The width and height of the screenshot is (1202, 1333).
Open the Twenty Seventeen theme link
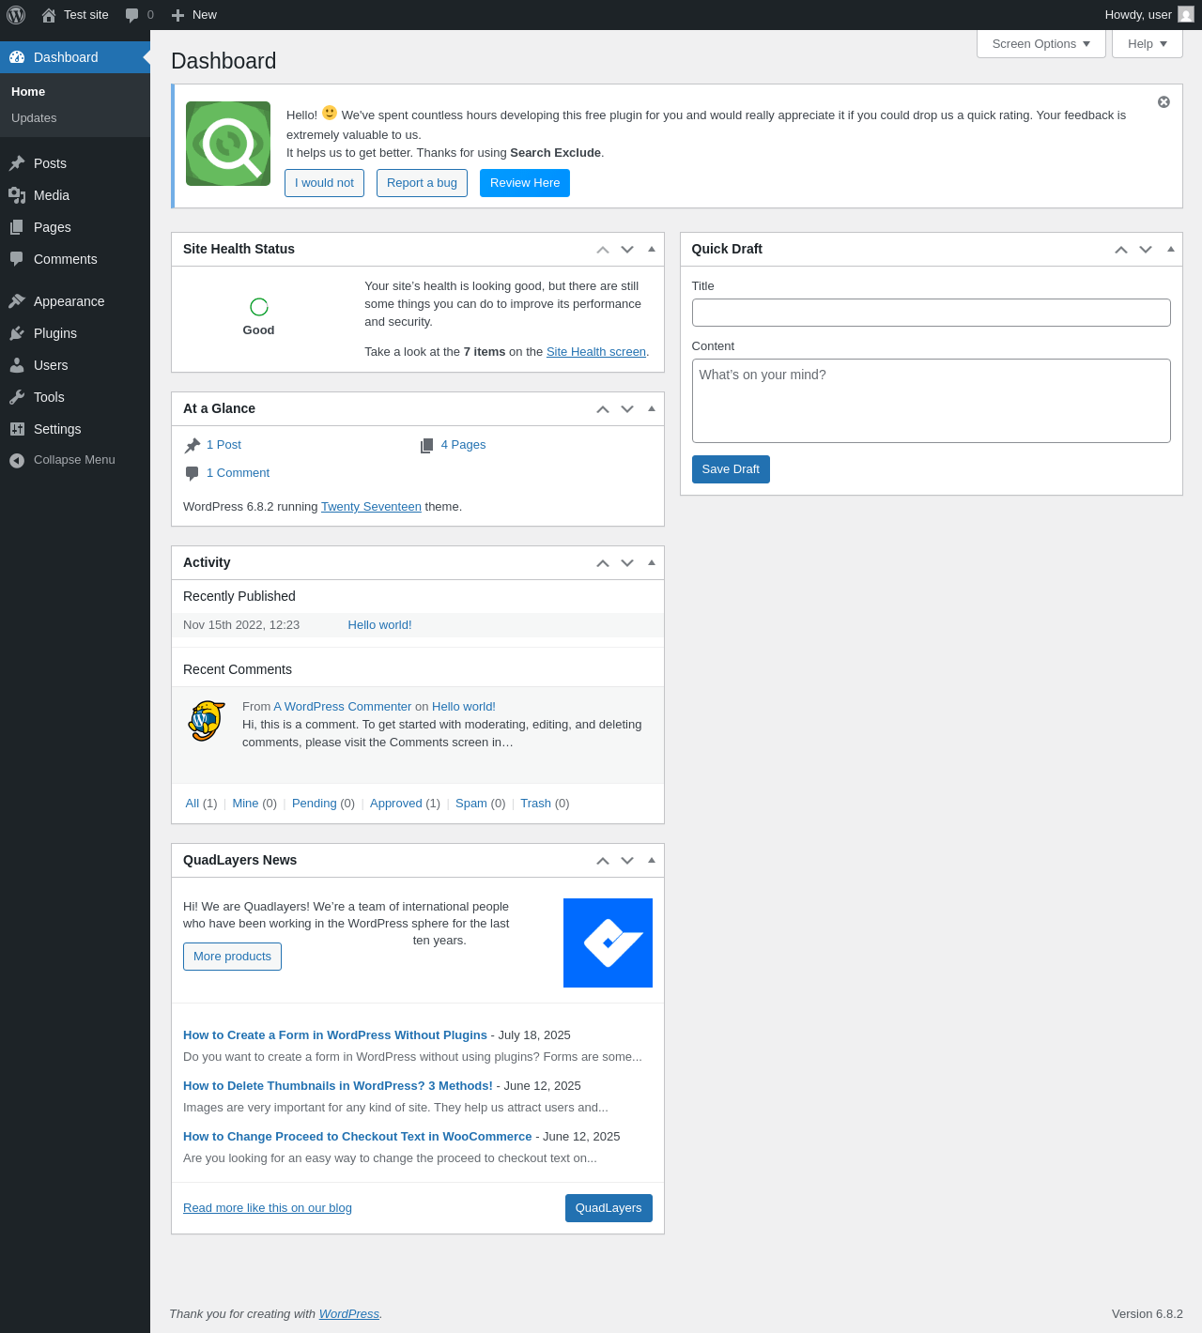coord(371,507)
